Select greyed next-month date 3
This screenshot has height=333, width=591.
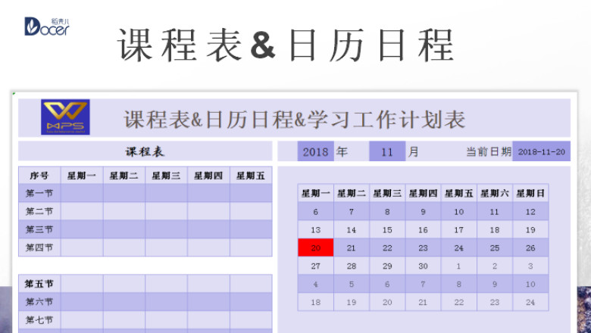point(530,266)
